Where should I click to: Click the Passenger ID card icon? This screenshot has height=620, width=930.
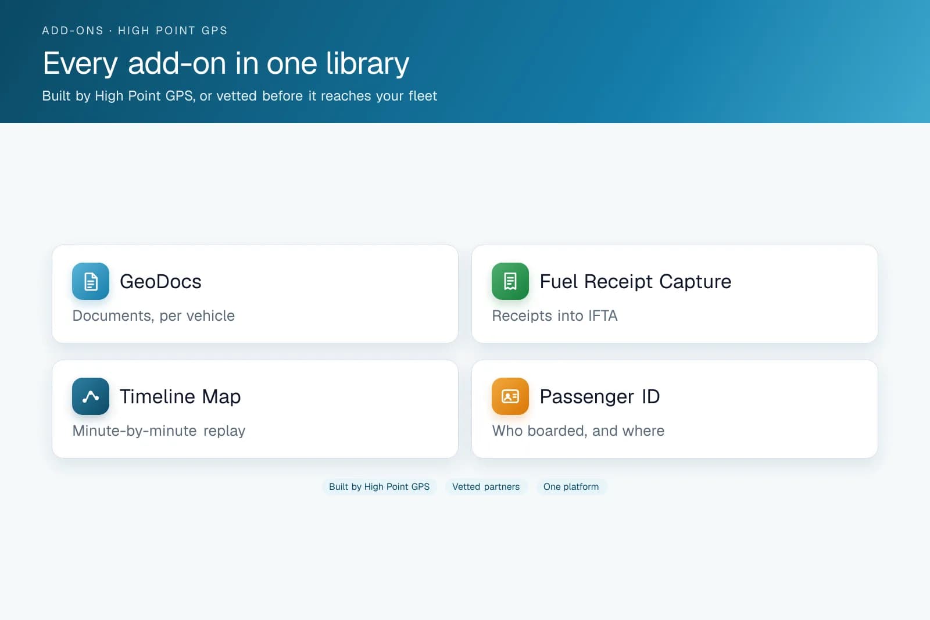(x=510, y=396)
